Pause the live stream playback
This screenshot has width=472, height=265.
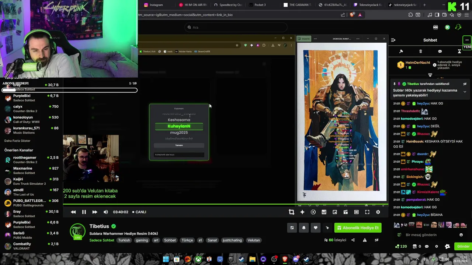pyautogui.click(x=84, y=212)
